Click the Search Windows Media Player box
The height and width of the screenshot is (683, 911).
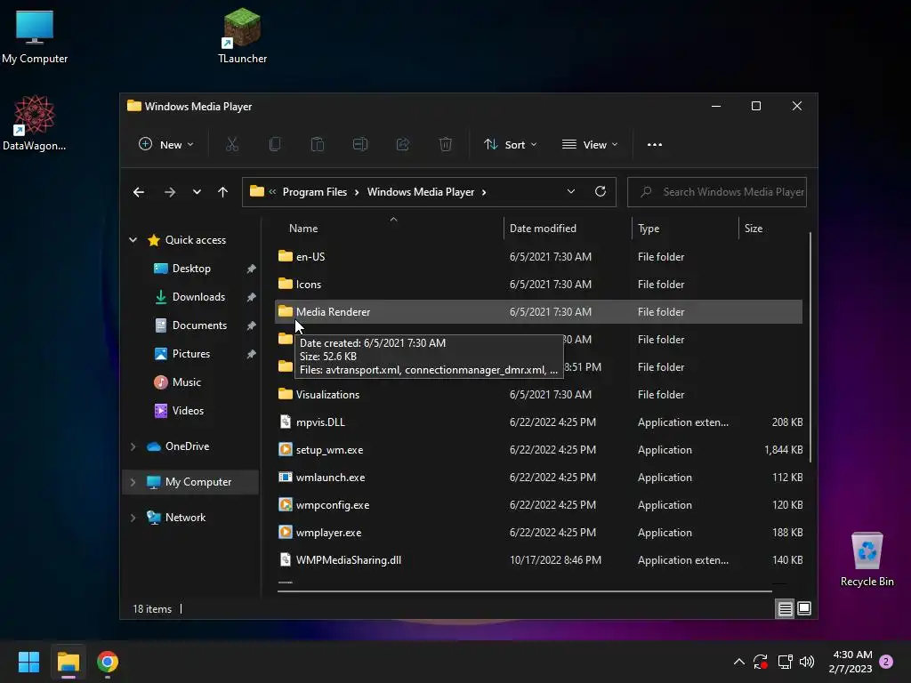pyautogui.click(x=717, y=192)
